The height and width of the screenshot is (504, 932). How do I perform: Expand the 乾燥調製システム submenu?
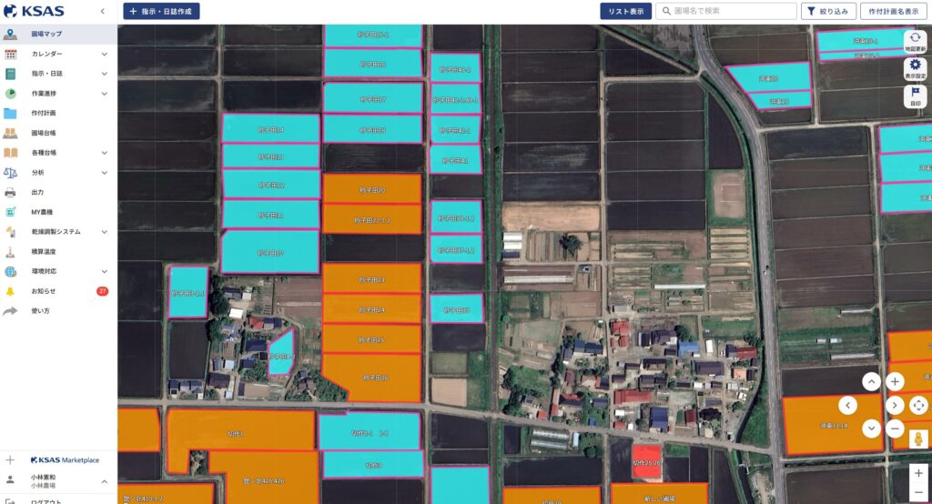[104, 232]
